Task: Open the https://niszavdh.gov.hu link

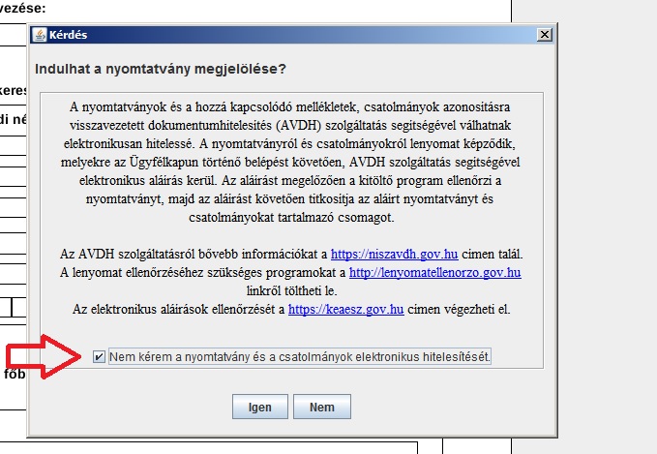Action: tap(394, 254)
